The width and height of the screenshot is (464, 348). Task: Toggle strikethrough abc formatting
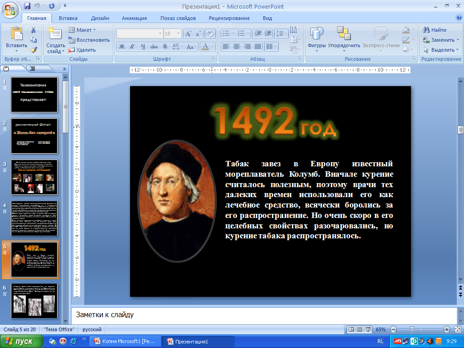(154, 47)
